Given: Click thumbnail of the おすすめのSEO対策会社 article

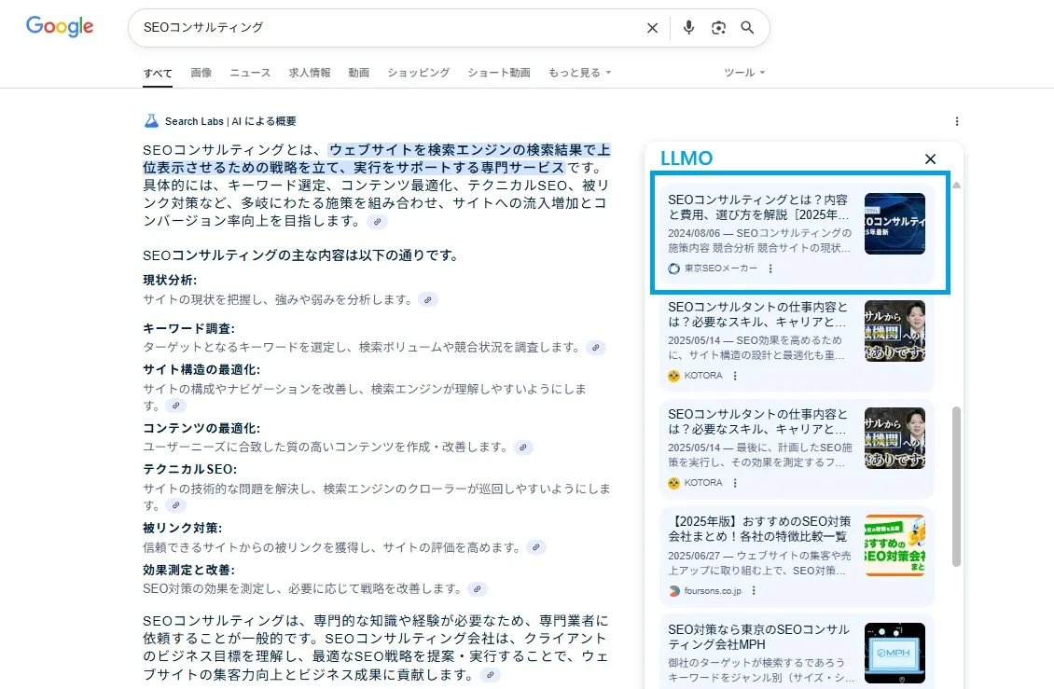Looking at the screenshot, I should [x=895, y=545].
